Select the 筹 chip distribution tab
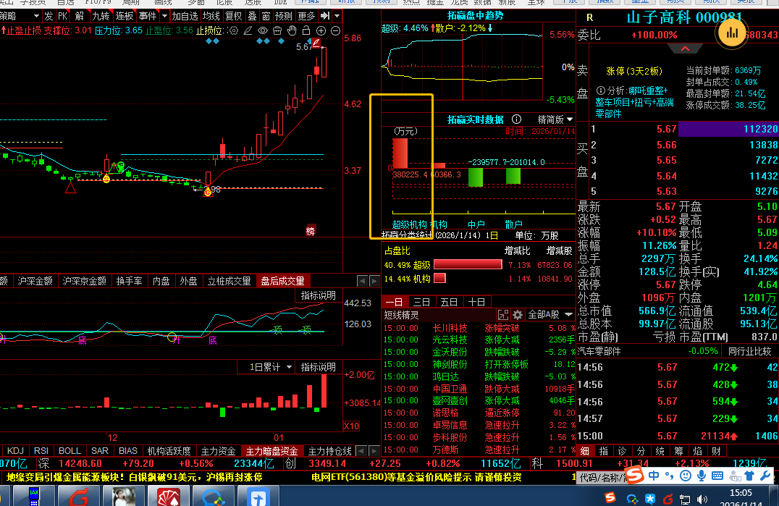The image size is (779, 506). pos(678,451)
